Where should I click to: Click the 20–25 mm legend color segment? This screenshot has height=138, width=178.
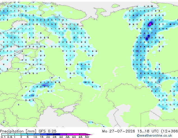[x=50, y=134]
